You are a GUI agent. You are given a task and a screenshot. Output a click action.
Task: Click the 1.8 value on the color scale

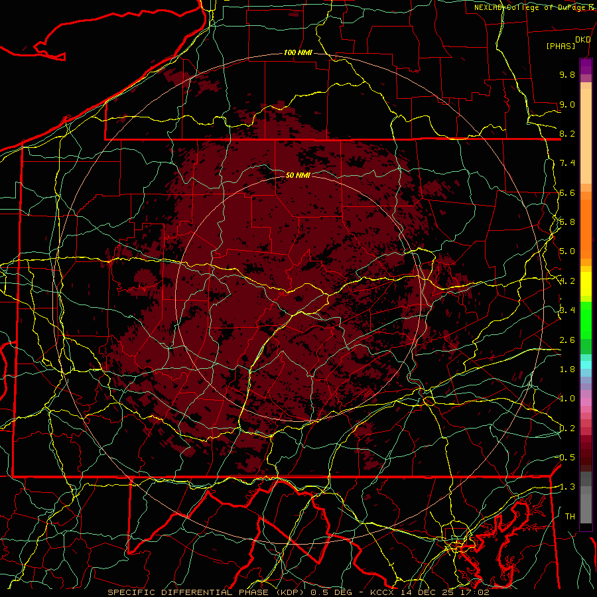click(x=567, y=369)
